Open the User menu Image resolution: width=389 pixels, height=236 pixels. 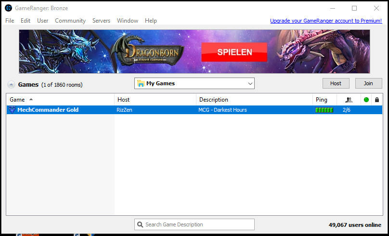pyautogui.click(x=43, y=21)
